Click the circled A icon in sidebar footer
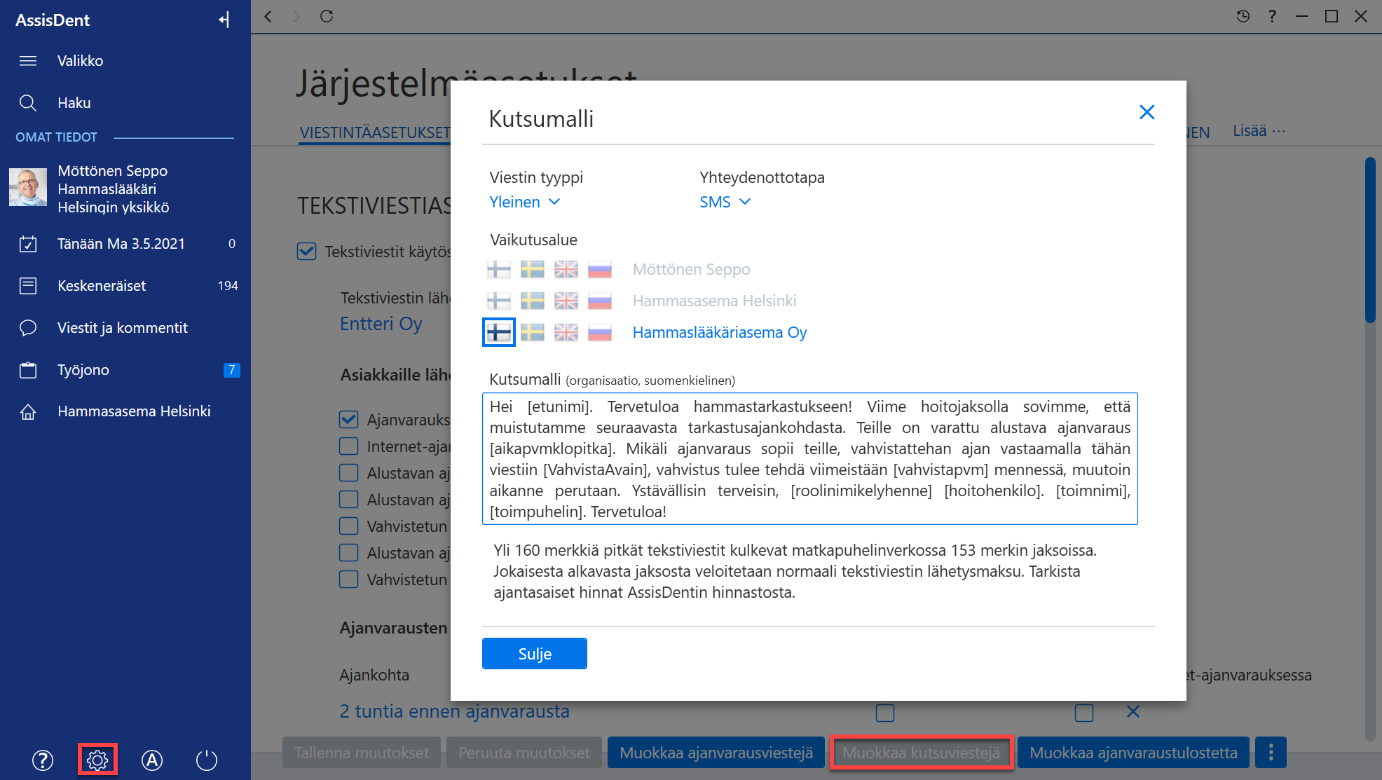 [152, 760]
